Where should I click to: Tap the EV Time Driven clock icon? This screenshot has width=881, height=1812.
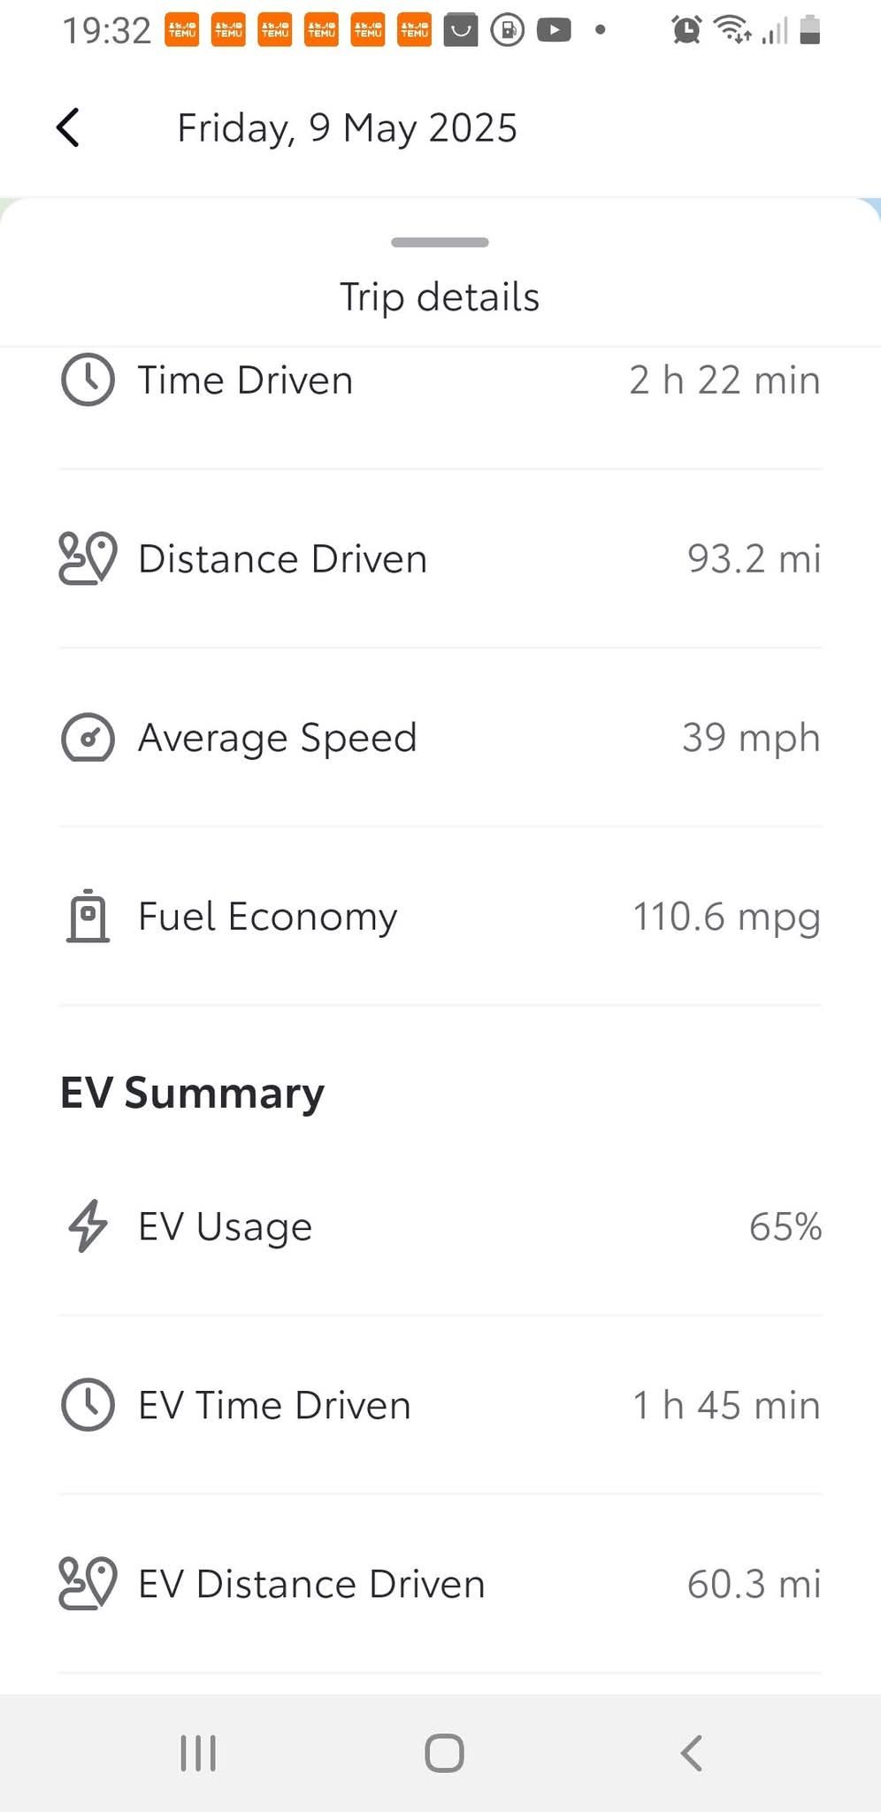[88, 1405]
